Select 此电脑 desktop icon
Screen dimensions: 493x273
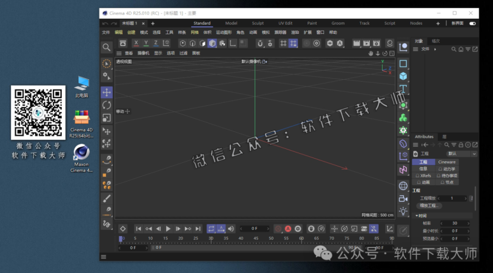(x=82, y=87)
